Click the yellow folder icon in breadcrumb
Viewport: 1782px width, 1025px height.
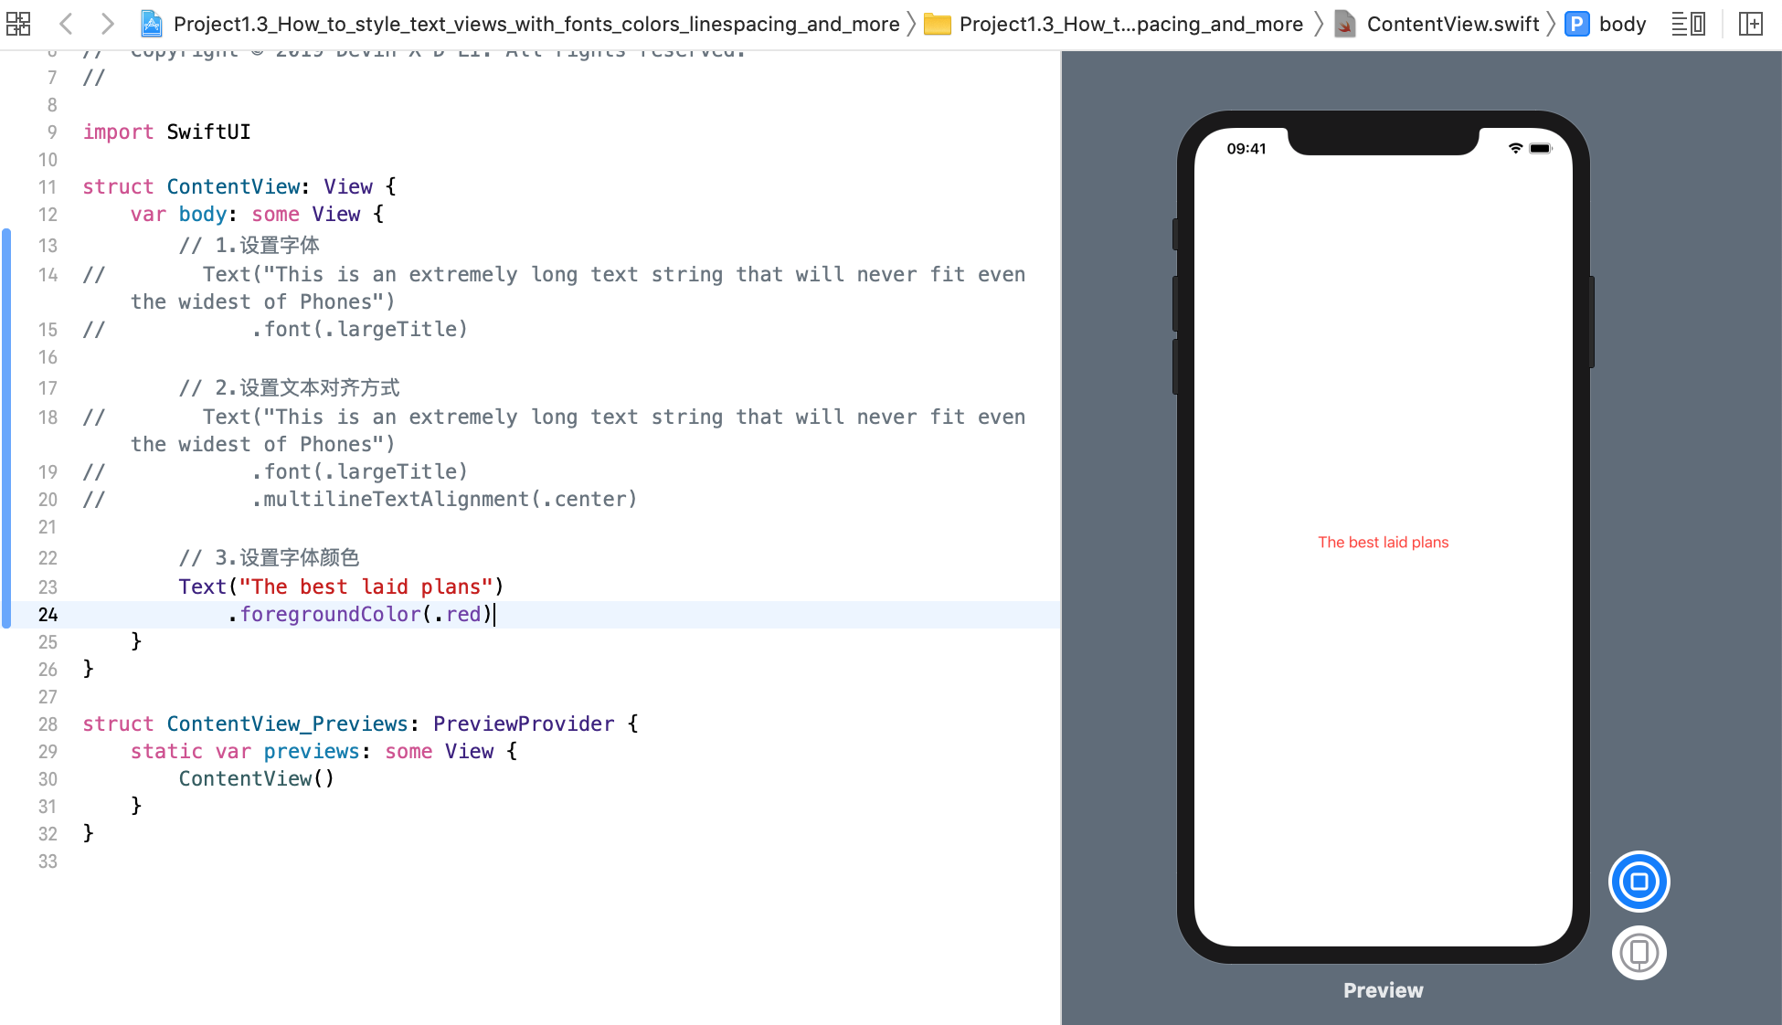click(x=938, y=24)
